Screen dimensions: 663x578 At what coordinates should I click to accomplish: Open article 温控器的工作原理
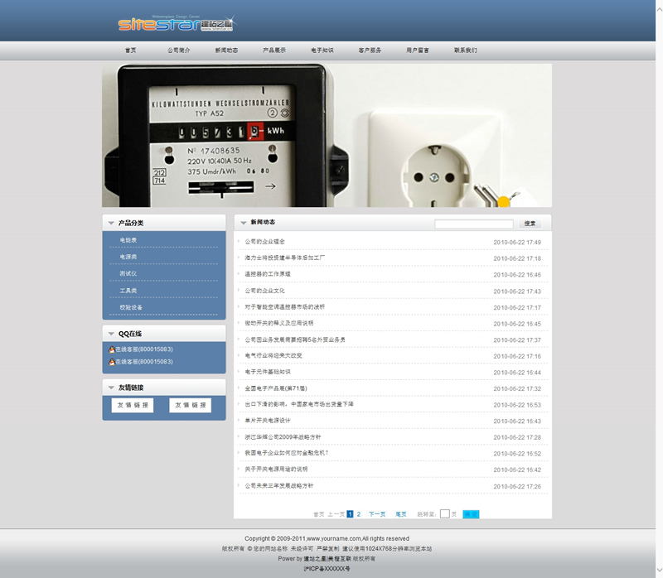(x=268, y=274)
